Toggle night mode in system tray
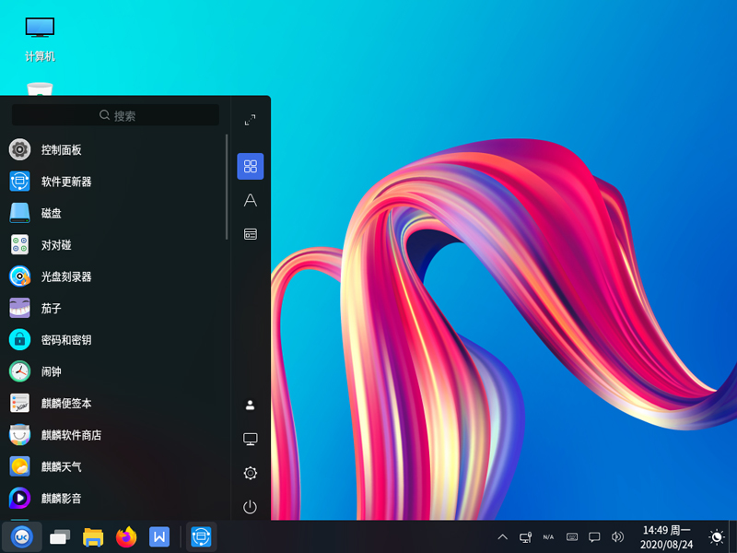The width and height of the screenshot is (737, 553). point(716,536)
